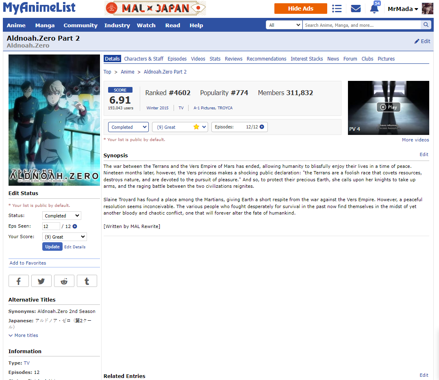Click More videos link
439x380 pixels.
click(415, 140)
